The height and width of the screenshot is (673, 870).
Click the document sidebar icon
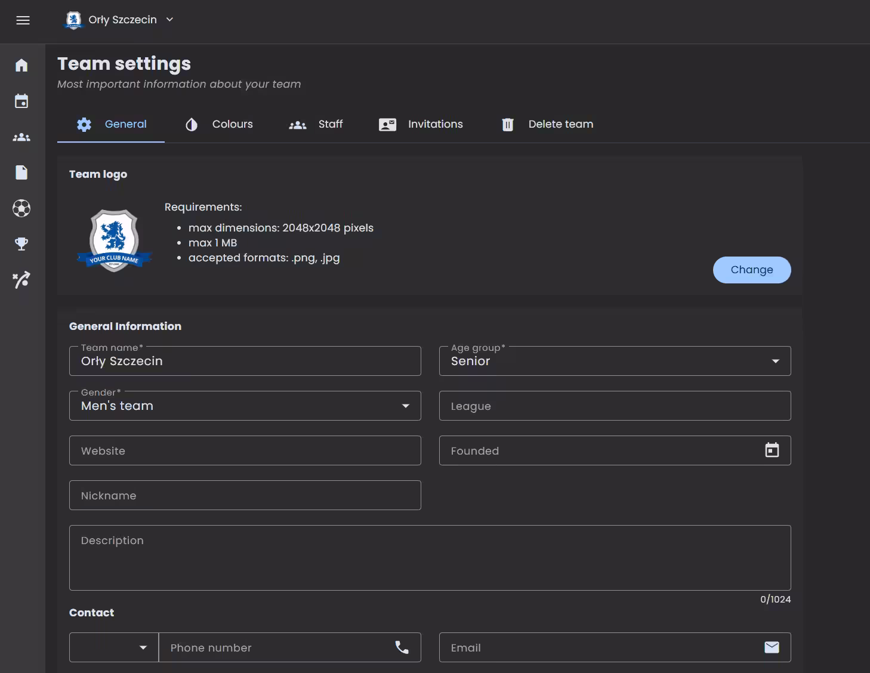coord(21,172)
